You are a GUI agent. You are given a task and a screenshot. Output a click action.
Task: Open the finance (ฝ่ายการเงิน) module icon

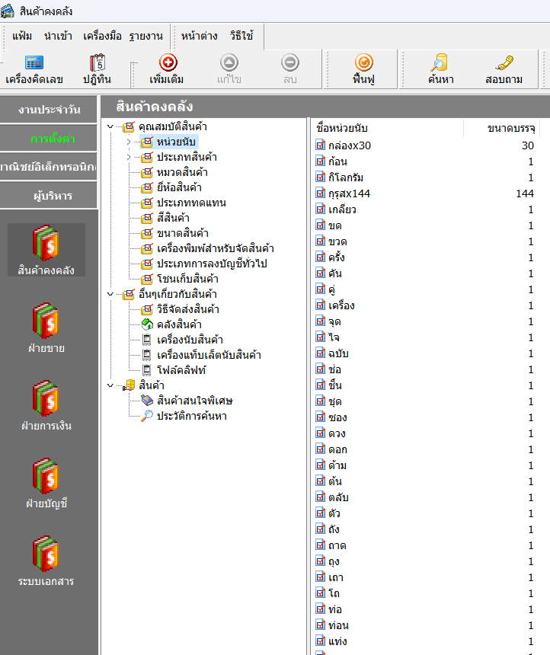coord(45,398)
